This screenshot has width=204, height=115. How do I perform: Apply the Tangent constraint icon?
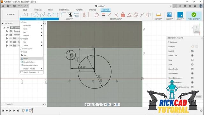click(97, 15)
